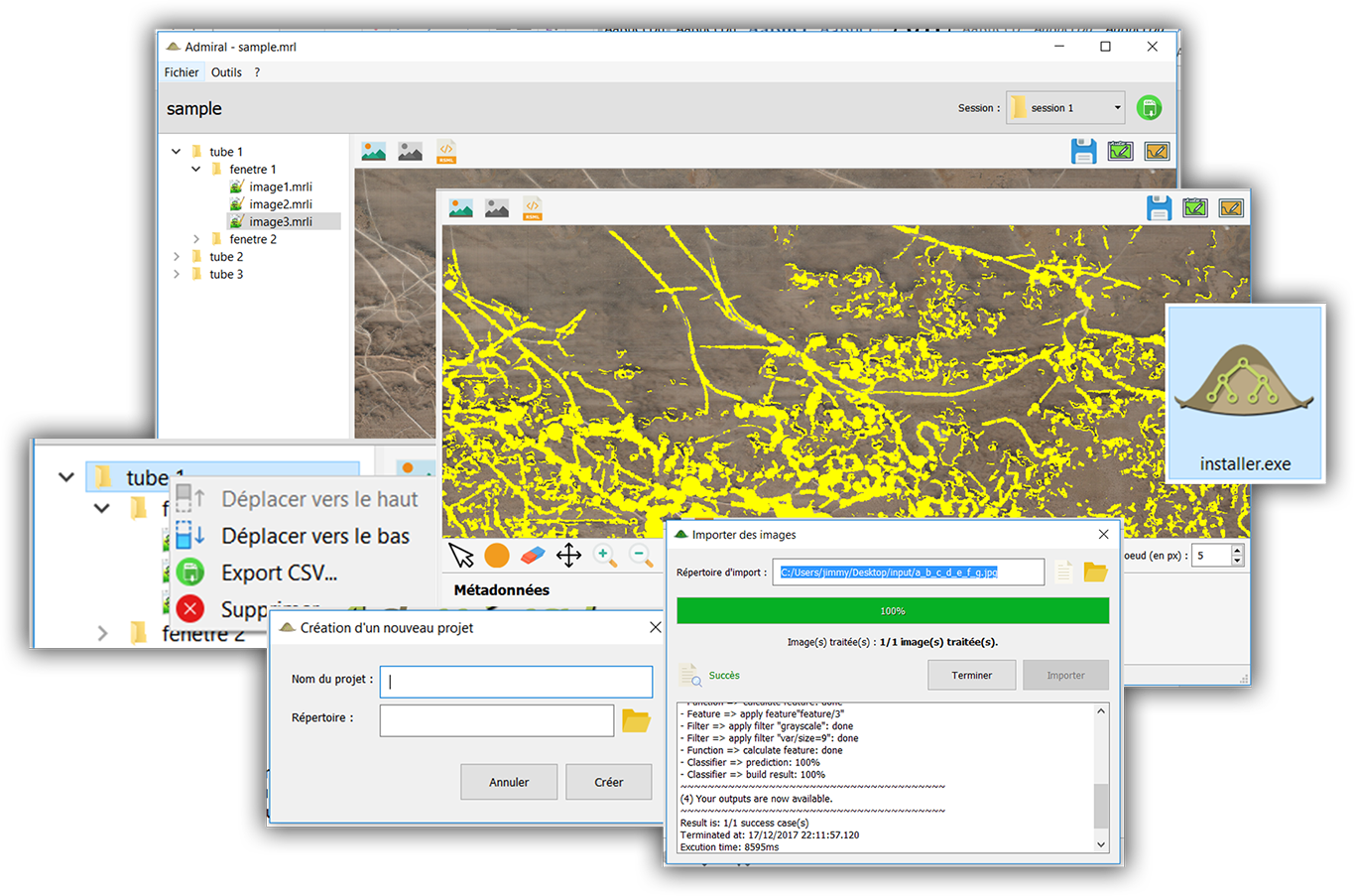Select image1.mrli in the tree

tap(281, 187)
